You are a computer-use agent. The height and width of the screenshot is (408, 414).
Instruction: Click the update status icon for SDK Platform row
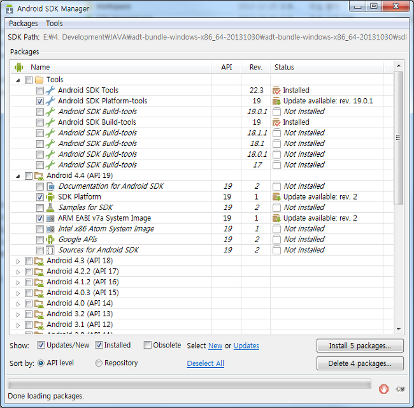tap(276, 197)
